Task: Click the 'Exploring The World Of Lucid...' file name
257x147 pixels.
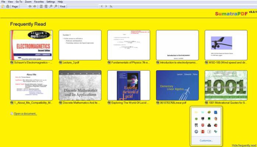Action: pos(130,103)
